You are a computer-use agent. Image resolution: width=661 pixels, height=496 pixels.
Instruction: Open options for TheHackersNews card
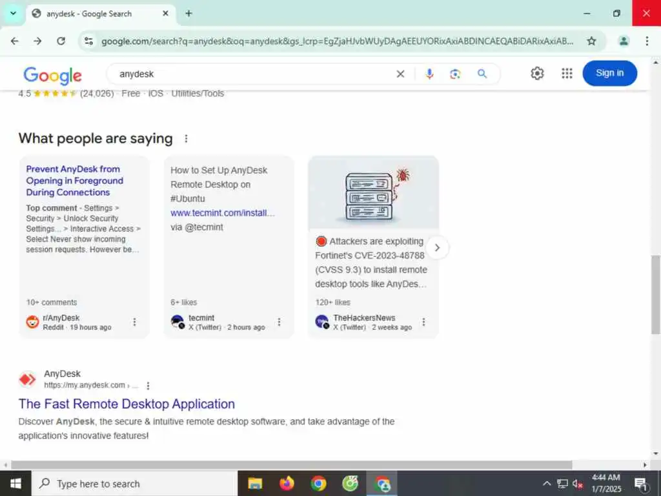[423, 322]
